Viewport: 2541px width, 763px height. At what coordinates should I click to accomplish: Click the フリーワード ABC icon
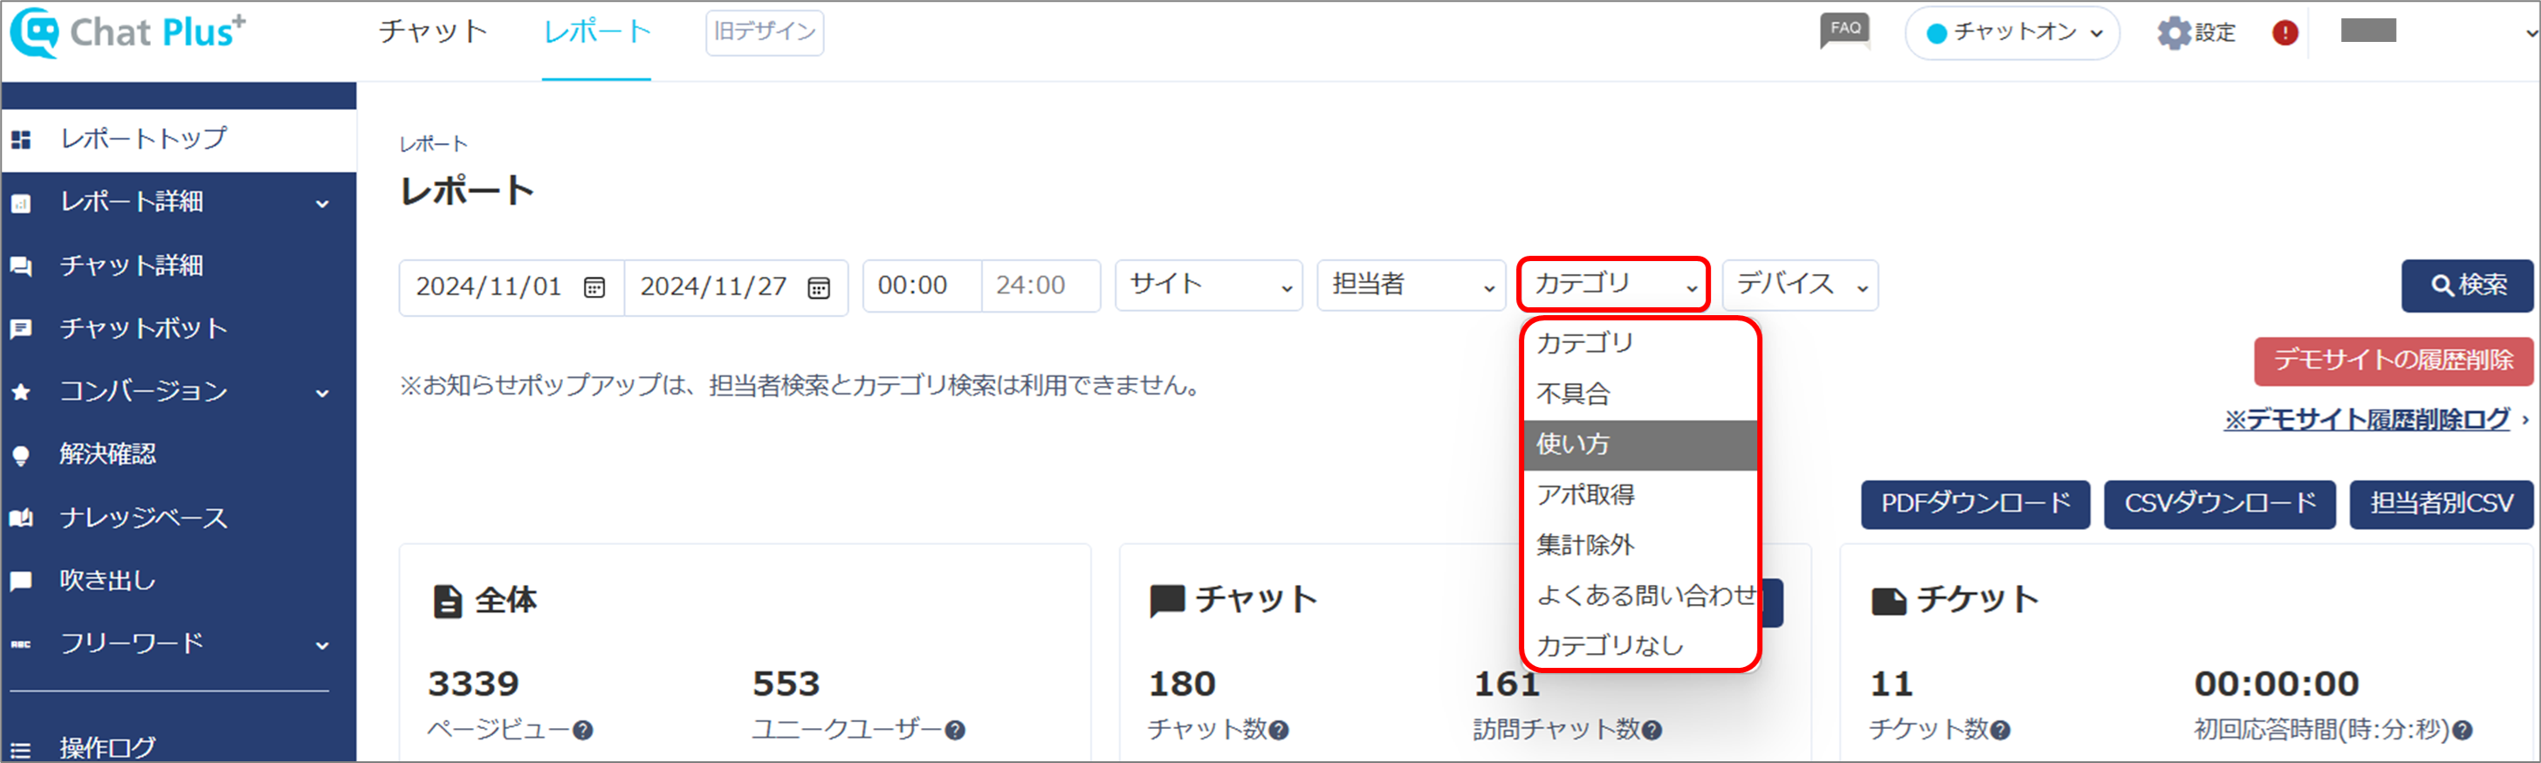(x=21, y=644)
